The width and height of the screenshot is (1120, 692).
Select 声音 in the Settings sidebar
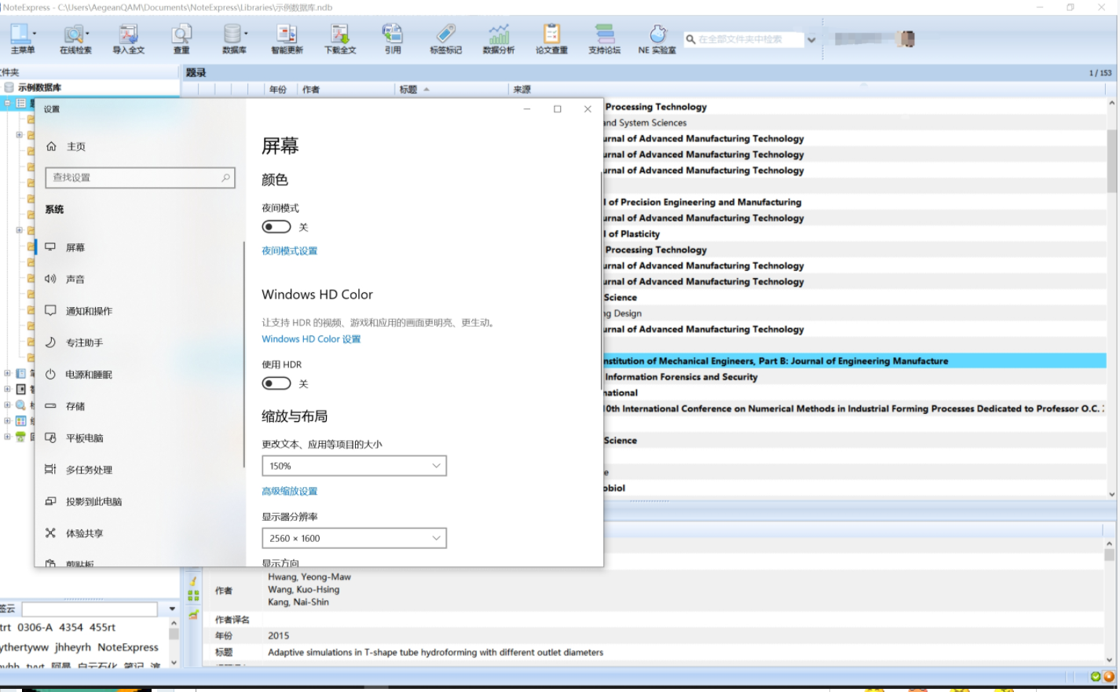[139, 279]
